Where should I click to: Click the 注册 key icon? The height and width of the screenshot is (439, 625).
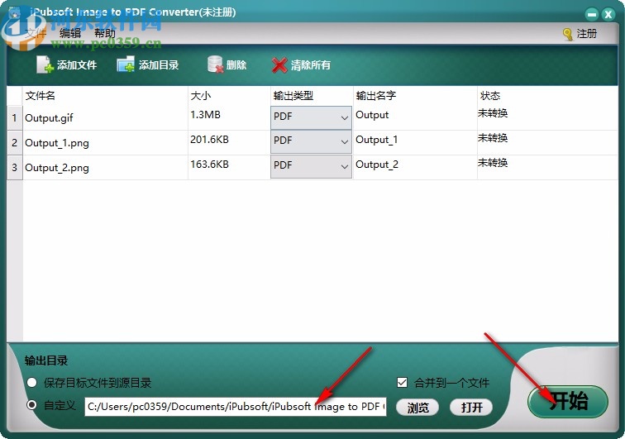(568, 34)
